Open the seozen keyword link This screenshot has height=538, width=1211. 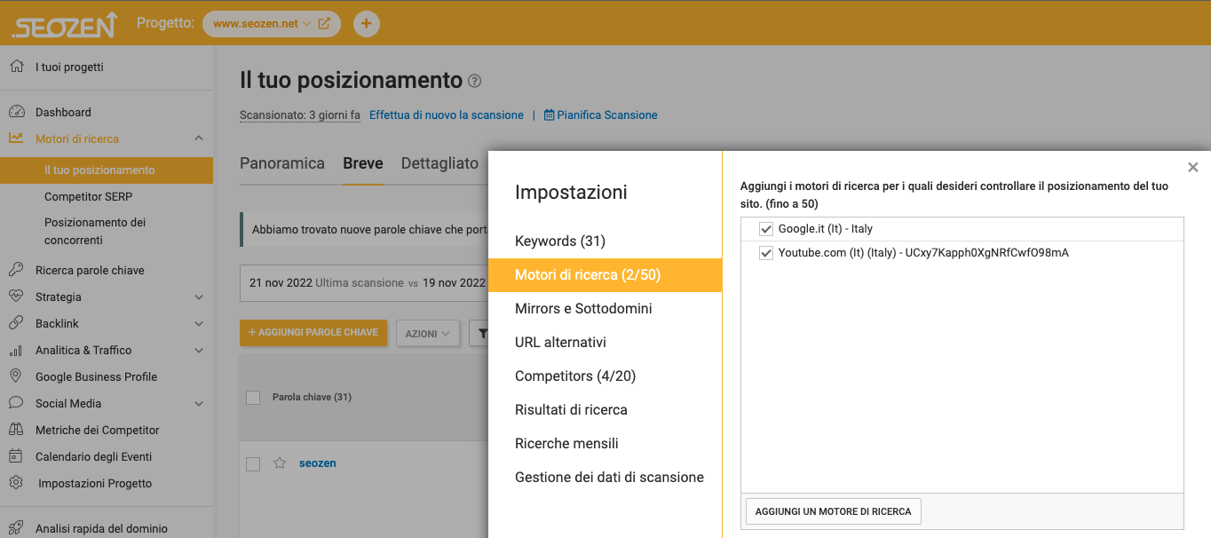pos(318,463)
